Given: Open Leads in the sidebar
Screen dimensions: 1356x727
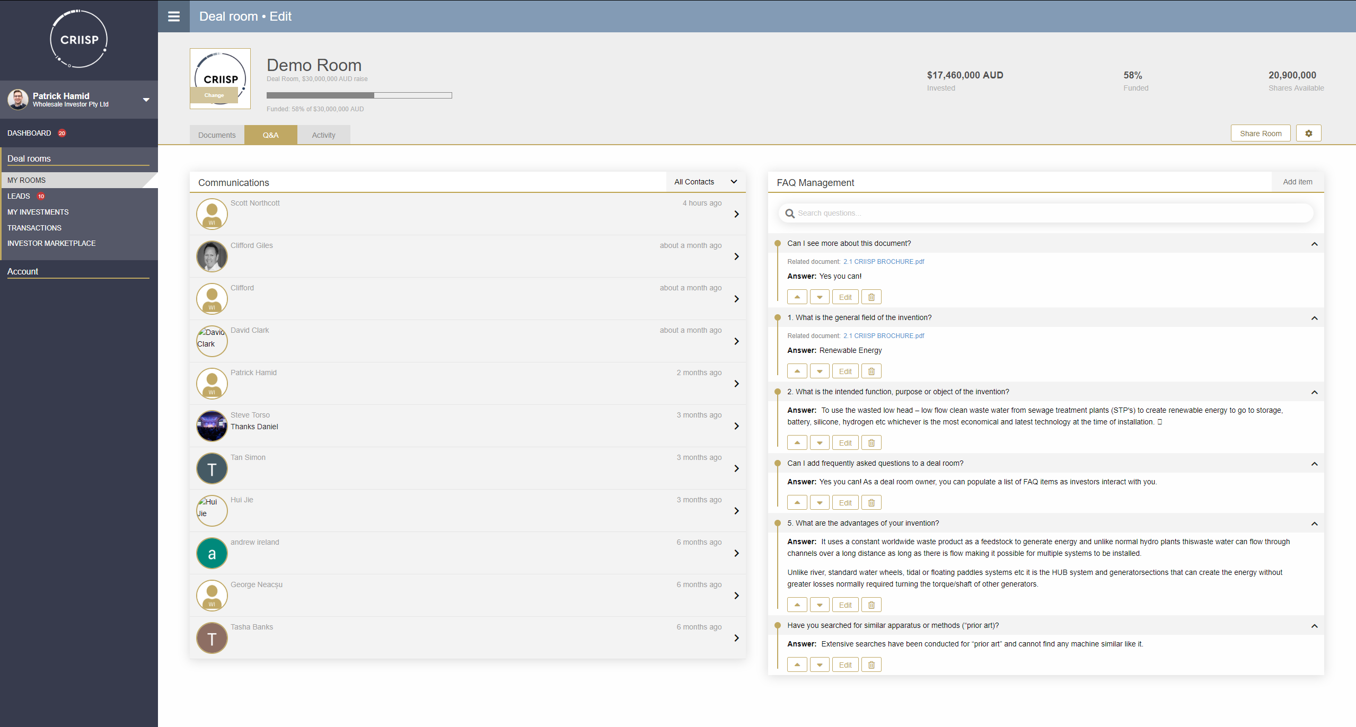Looking at the screenshot, I should 19,196.
